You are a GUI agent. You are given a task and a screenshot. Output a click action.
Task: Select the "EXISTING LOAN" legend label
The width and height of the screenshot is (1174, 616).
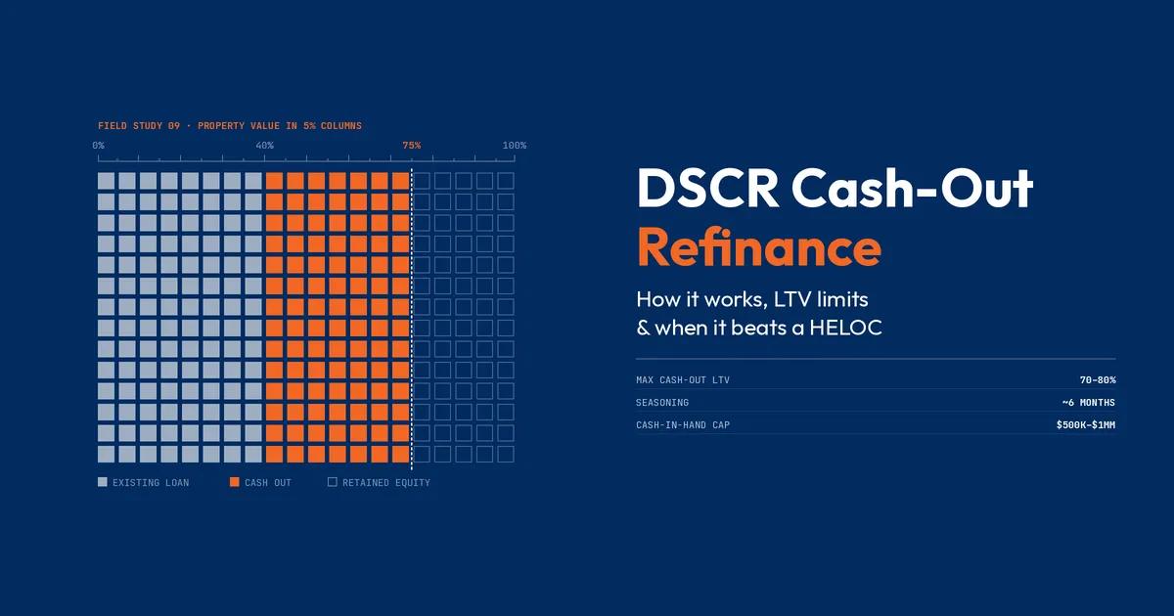click(151, 483)
